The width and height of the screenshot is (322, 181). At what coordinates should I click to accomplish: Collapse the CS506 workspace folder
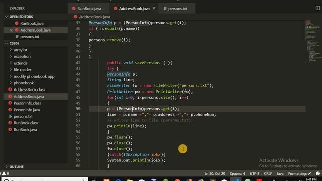coord(7,43)
